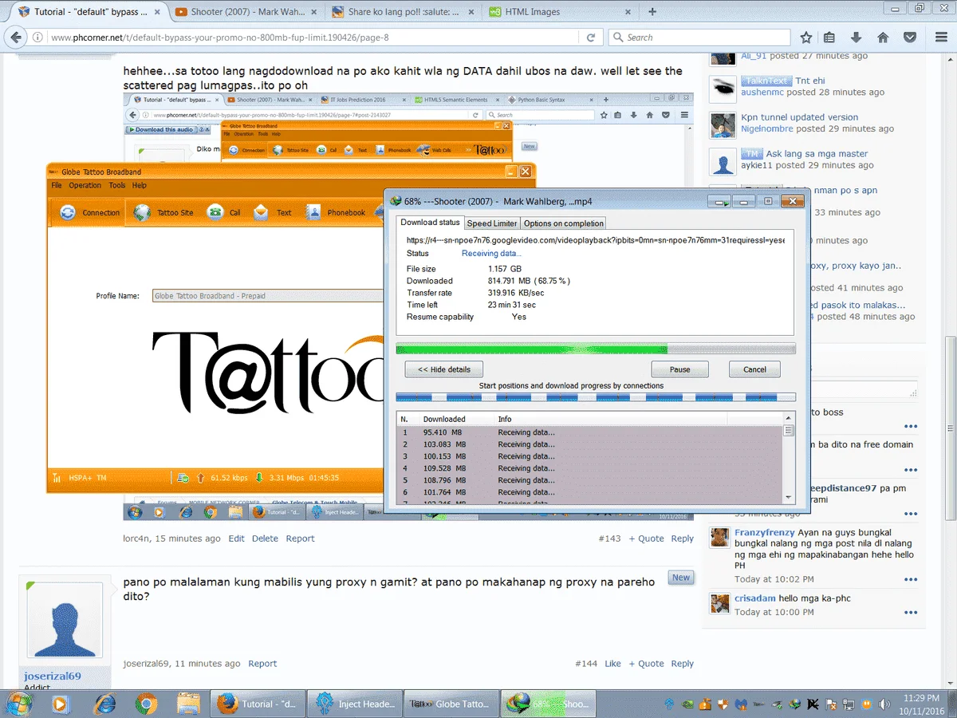Open a new tab with the plus button
957x718 pixels.
pyautogui.click(x=652, y=12)
